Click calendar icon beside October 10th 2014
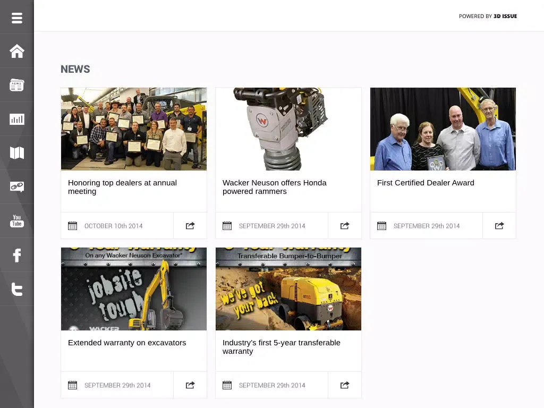This screenshot has width=544, height=408. 72,226
